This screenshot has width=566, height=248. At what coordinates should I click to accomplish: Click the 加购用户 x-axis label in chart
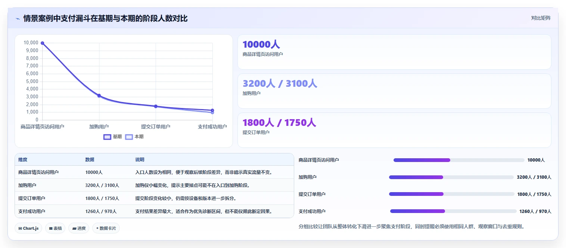tap(99, 127)
